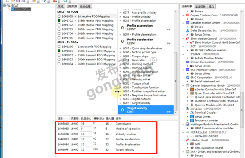Click the ESR Pollmeier GmbH vendor icon
The width and height of the screenshot is (245, 158).
pyautogui.click(x=187, y=70)
